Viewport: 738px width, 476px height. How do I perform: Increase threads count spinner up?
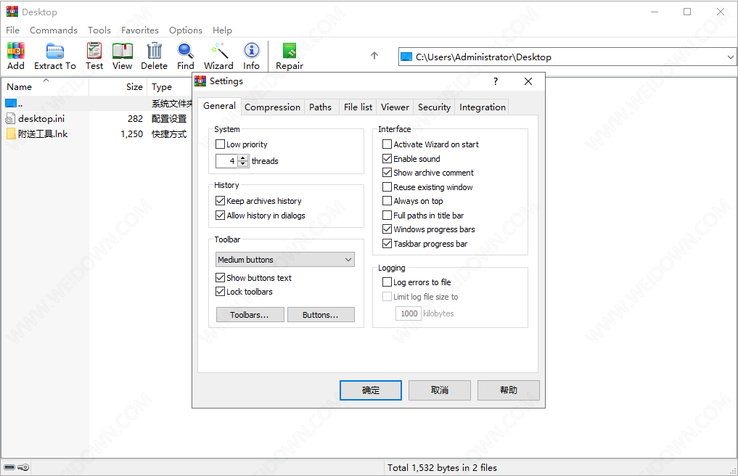(x=243, y=157)
